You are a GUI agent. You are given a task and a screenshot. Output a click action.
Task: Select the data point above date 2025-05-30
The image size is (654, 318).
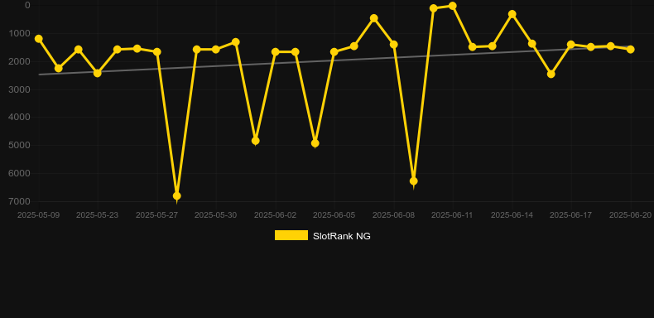click(215, 49)
